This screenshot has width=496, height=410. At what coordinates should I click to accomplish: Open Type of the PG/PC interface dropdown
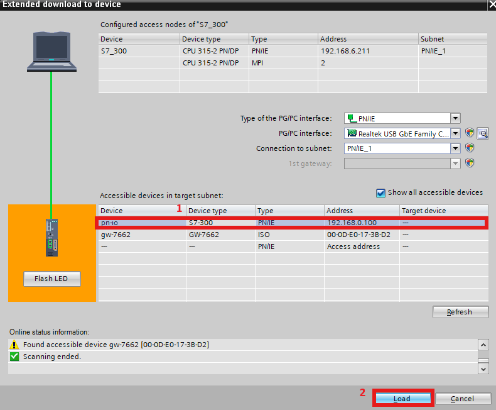(x=455, y=118)
